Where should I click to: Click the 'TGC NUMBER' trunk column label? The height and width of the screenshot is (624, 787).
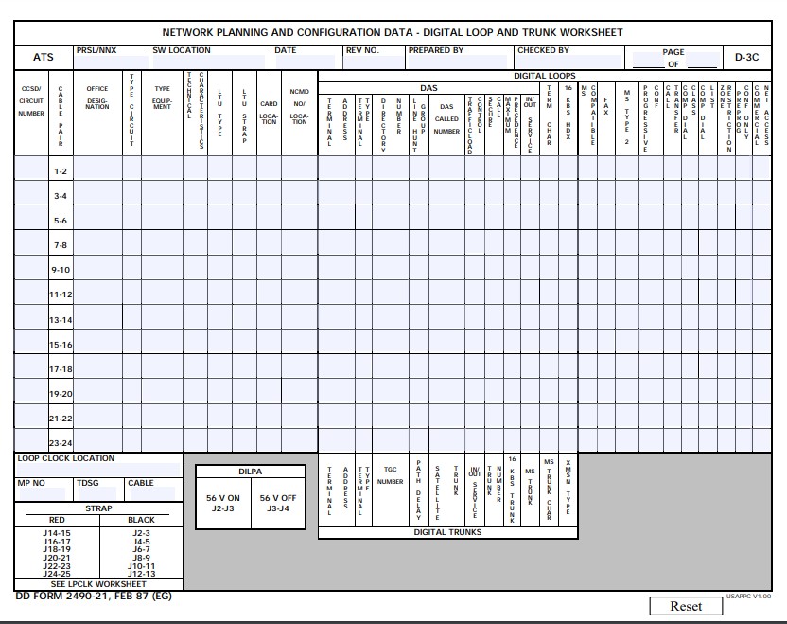pos(390,475)
